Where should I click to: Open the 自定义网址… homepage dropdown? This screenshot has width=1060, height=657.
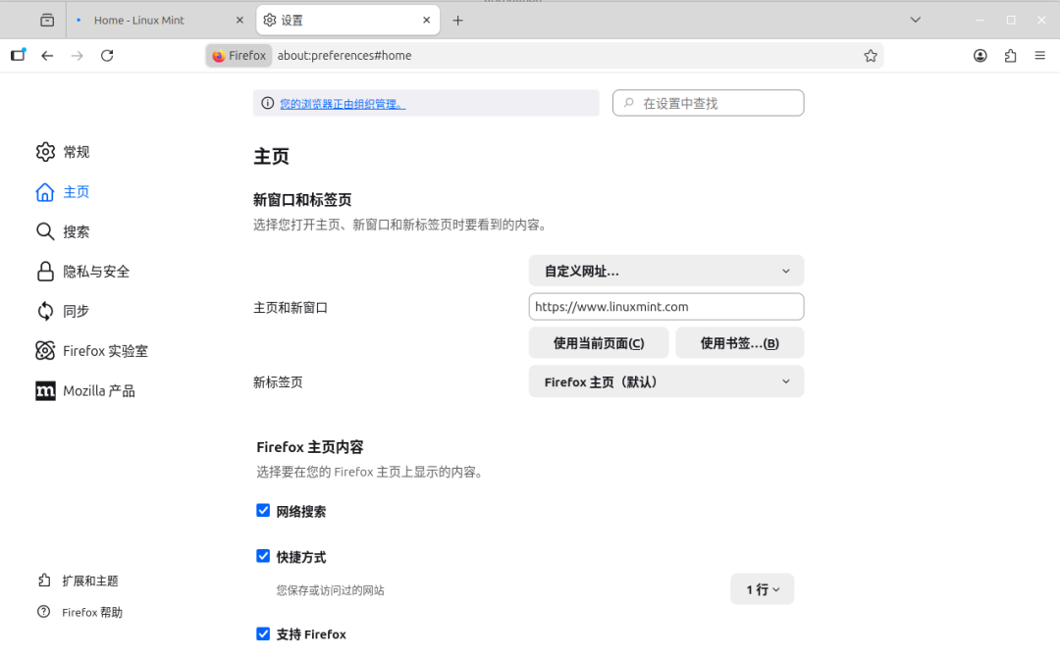[665, 271]
